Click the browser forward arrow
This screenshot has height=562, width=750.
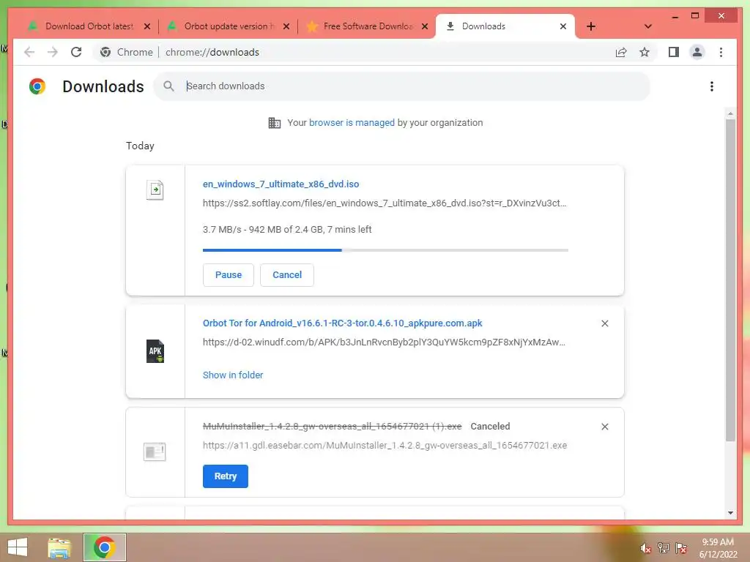point(53,52)
